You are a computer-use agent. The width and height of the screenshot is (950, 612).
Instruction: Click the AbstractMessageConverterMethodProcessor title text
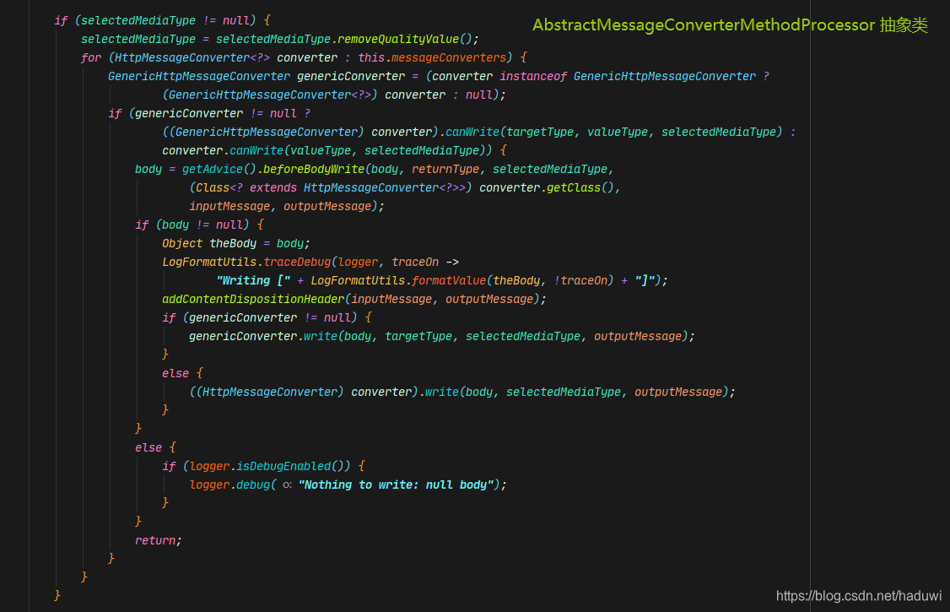704,24
